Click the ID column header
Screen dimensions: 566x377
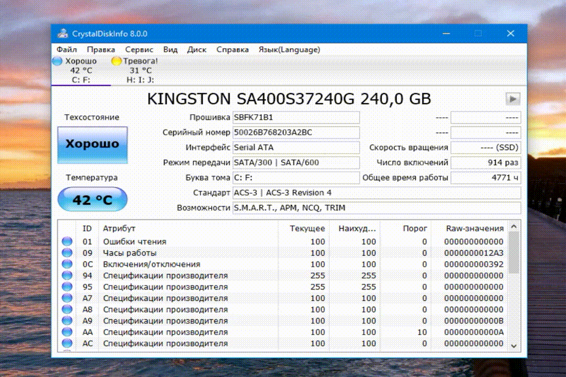(x=87, y=228)
